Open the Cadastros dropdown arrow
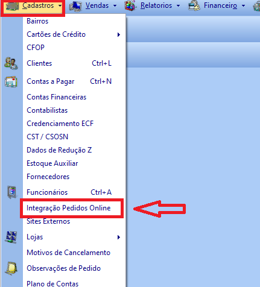The width and height of the screenshot is (260, 287). (x=60, y=6)
